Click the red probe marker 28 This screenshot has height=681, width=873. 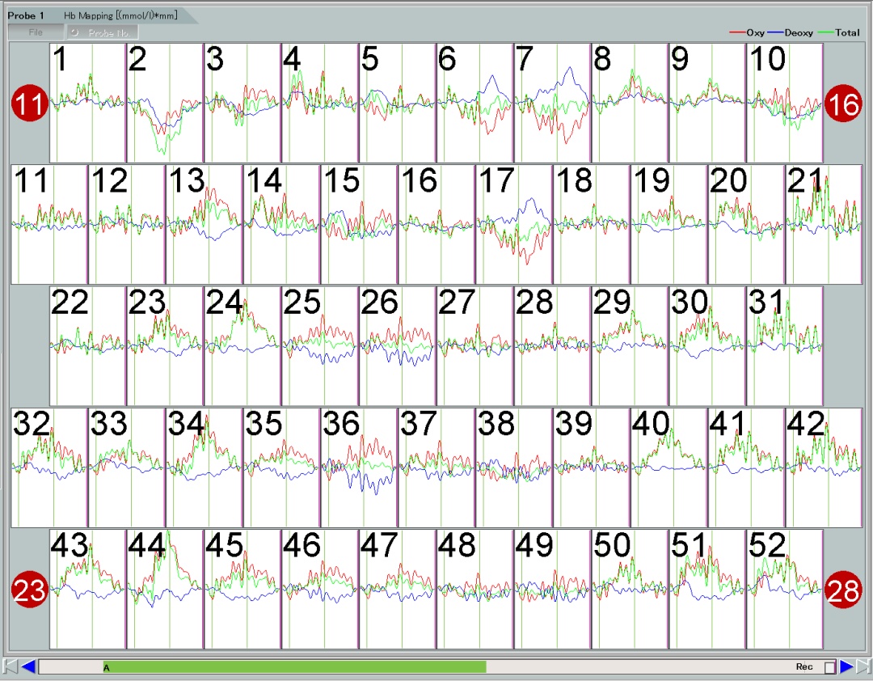point(845,590)
